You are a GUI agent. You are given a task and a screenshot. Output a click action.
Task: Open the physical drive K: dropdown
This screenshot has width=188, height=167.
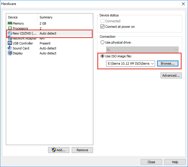[x=176, y=50]
